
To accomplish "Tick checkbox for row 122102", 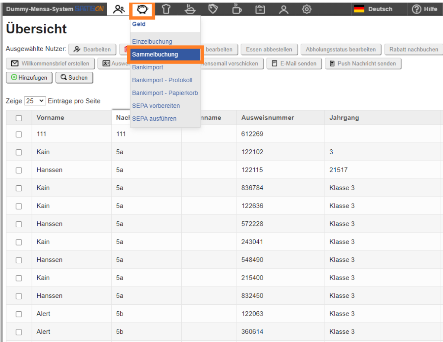I will point(19,152).
